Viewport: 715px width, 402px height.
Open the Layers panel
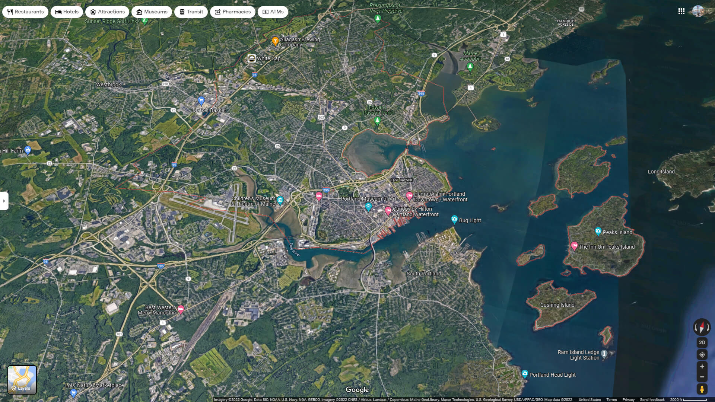22,380
